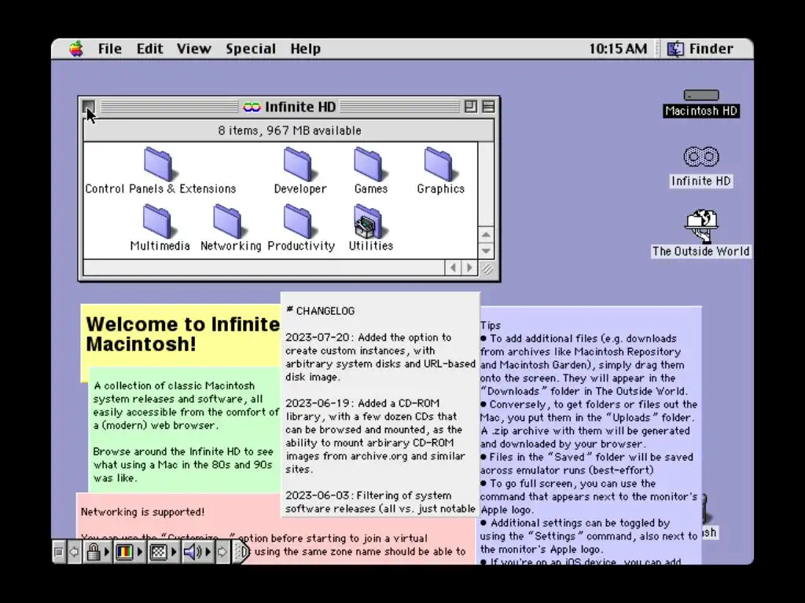Click the zoom box of Infinite HD window
This screenshot has height=603, width=805.
[470, 107]
